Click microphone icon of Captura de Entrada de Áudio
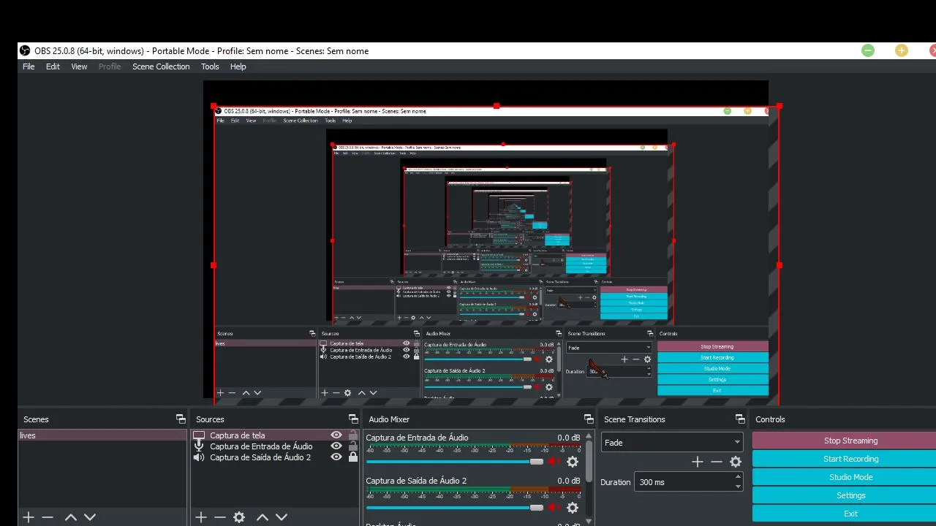 point(199,446)
